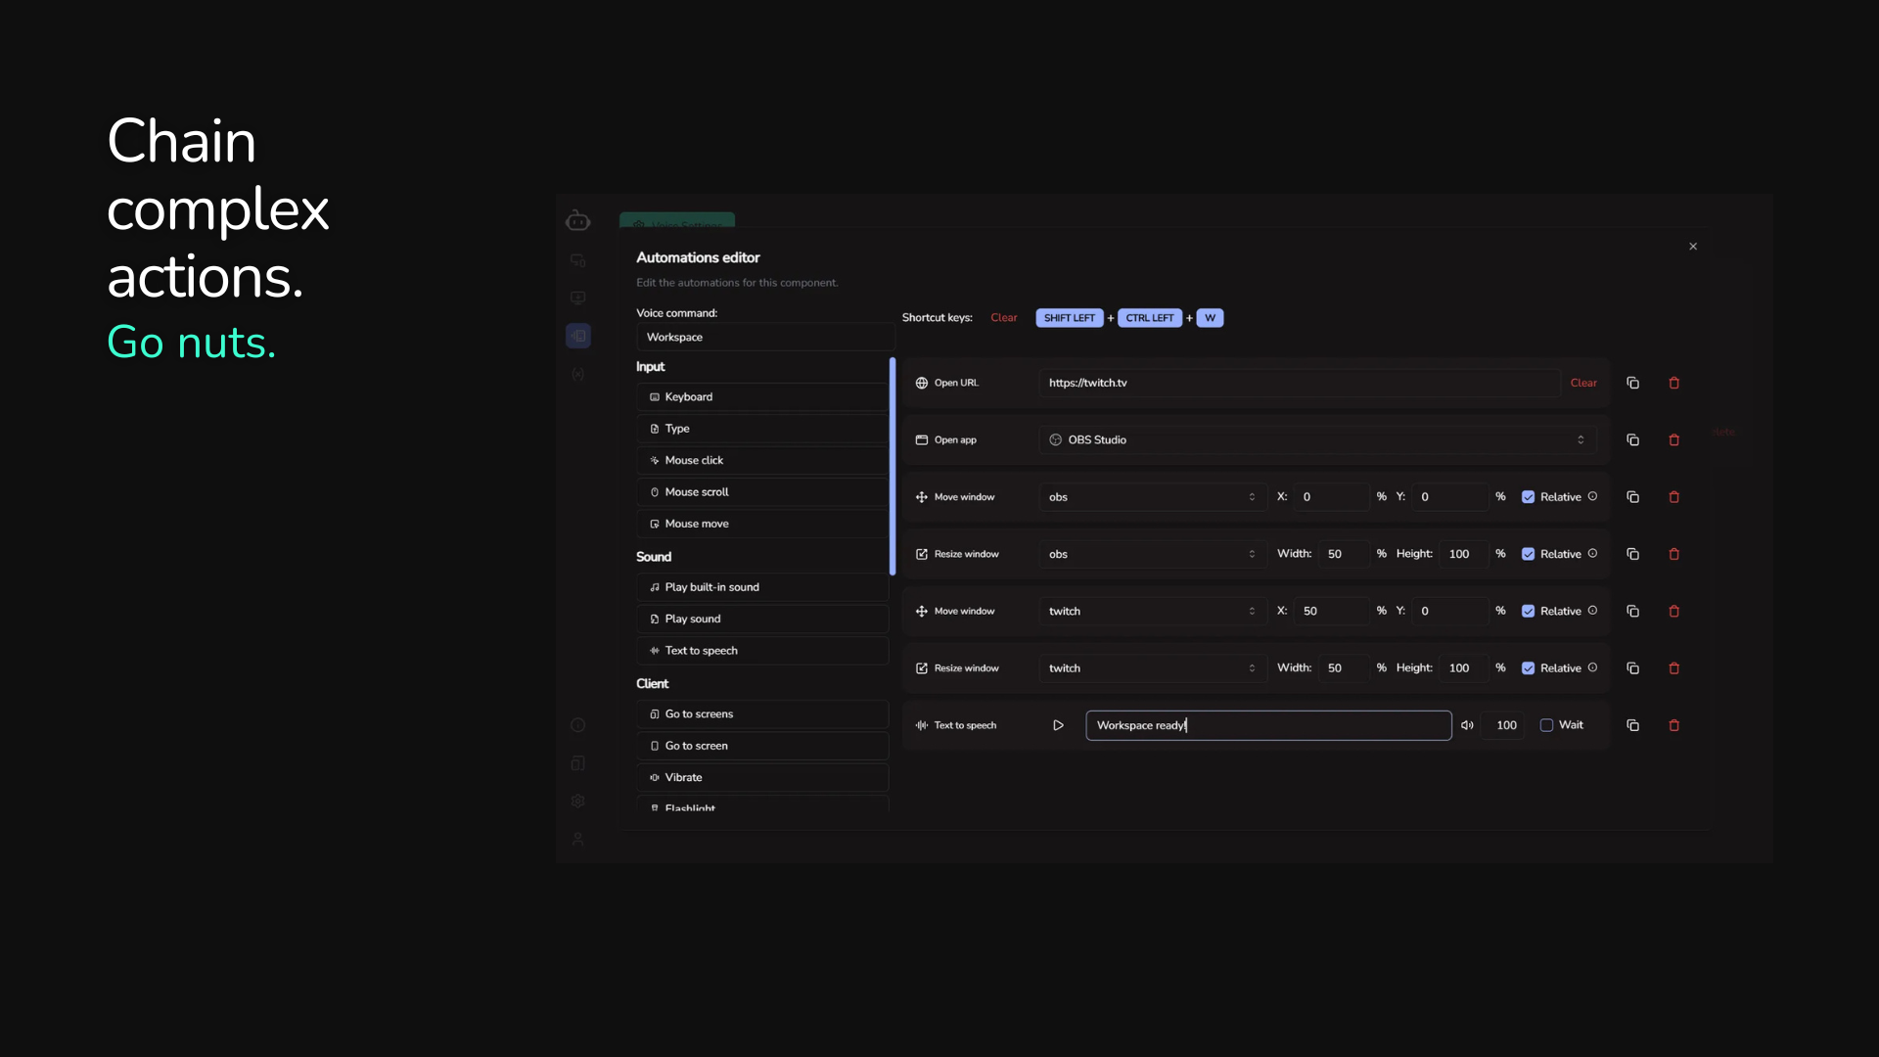Select the display panel icon in the sidebar
This screenshot has width=1879, height=1057.
point(578,298)
